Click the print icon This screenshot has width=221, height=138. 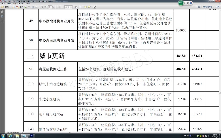point(33,7)
